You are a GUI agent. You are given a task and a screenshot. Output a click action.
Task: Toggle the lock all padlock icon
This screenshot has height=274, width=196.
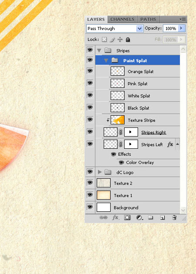128,40
